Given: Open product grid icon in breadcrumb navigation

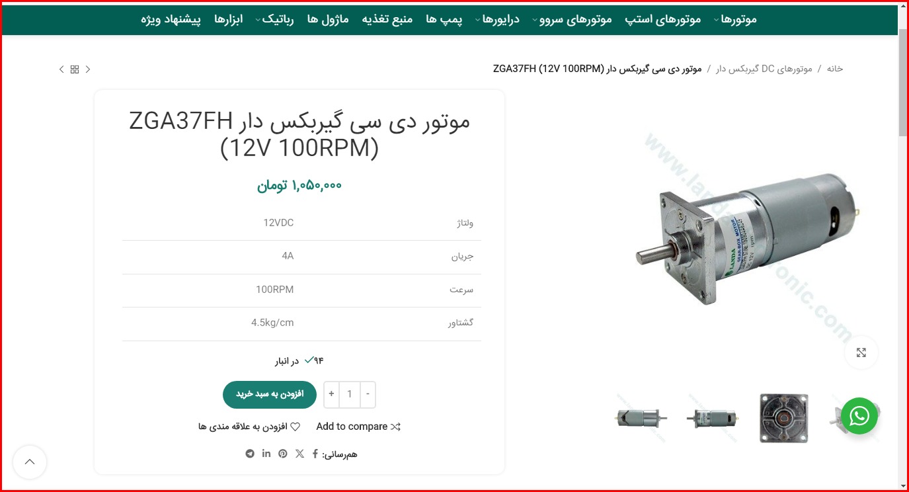Looking at the screenshot, I should coord(75,69).
